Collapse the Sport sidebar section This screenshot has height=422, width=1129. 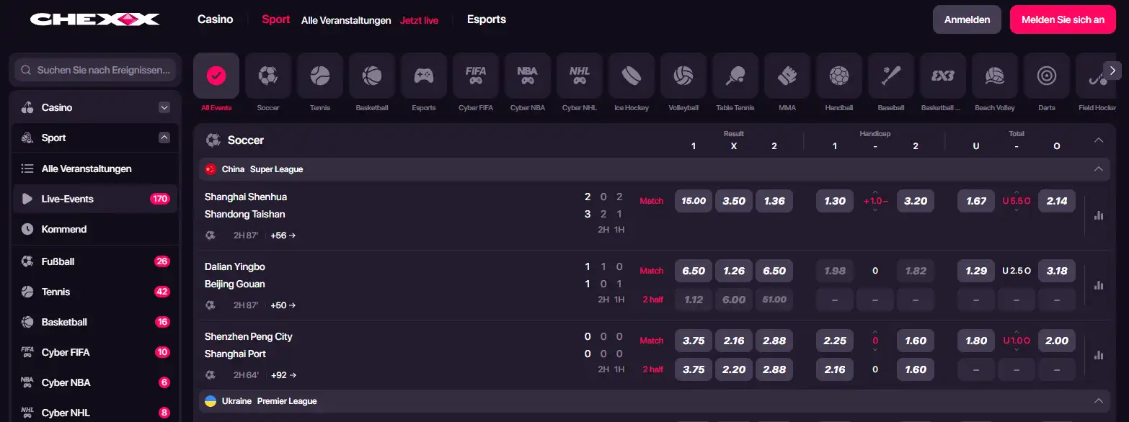[164, 138]
